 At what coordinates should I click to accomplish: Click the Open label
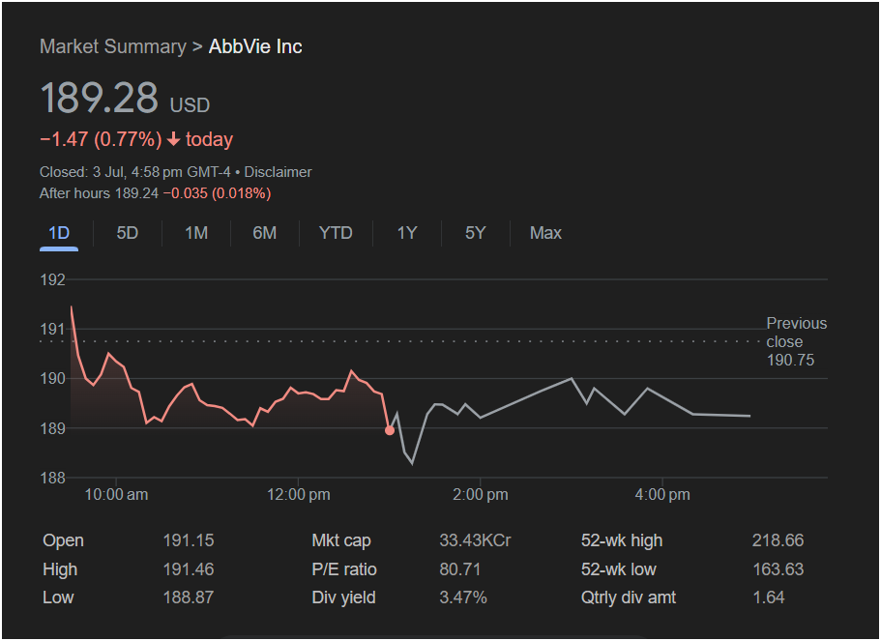coord(63,540)
